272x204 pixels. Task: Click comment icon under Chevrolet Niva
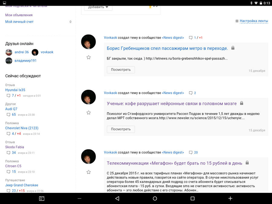point(8,134)
